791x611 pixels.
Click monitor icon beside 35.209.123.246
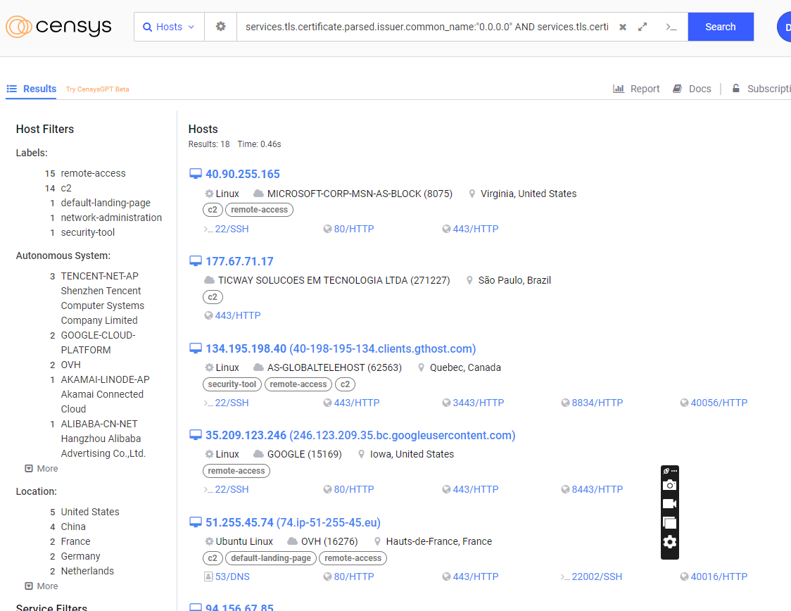pyautogui.click(x=195, y=435)
